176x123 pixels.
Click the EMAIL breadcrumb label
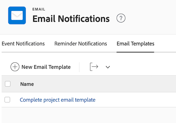pos(39,9)
